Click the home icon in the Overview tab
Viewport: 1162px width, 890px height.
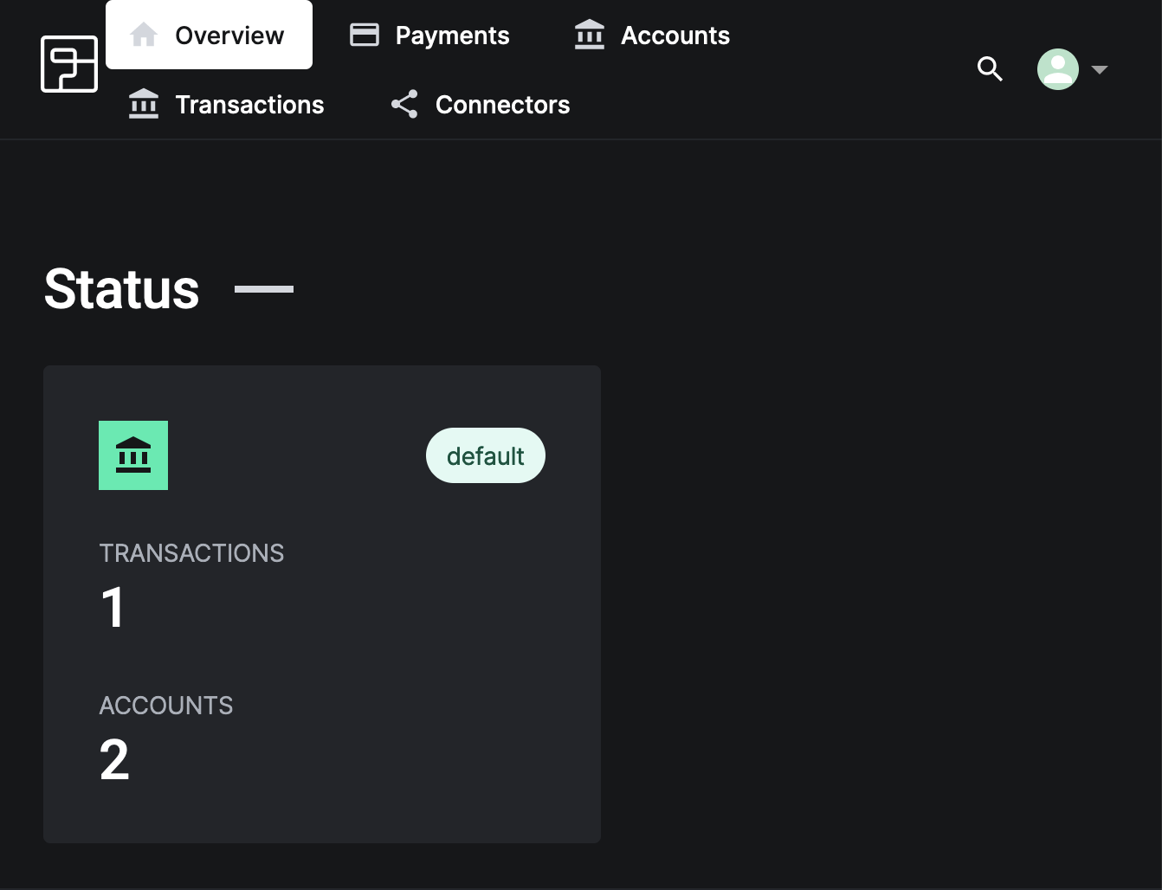point(144,35)
